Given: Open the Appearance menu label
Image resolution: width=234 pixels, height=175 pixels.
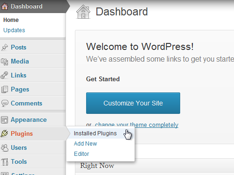Looking at the screenshot, I should (x=29, y=120).
